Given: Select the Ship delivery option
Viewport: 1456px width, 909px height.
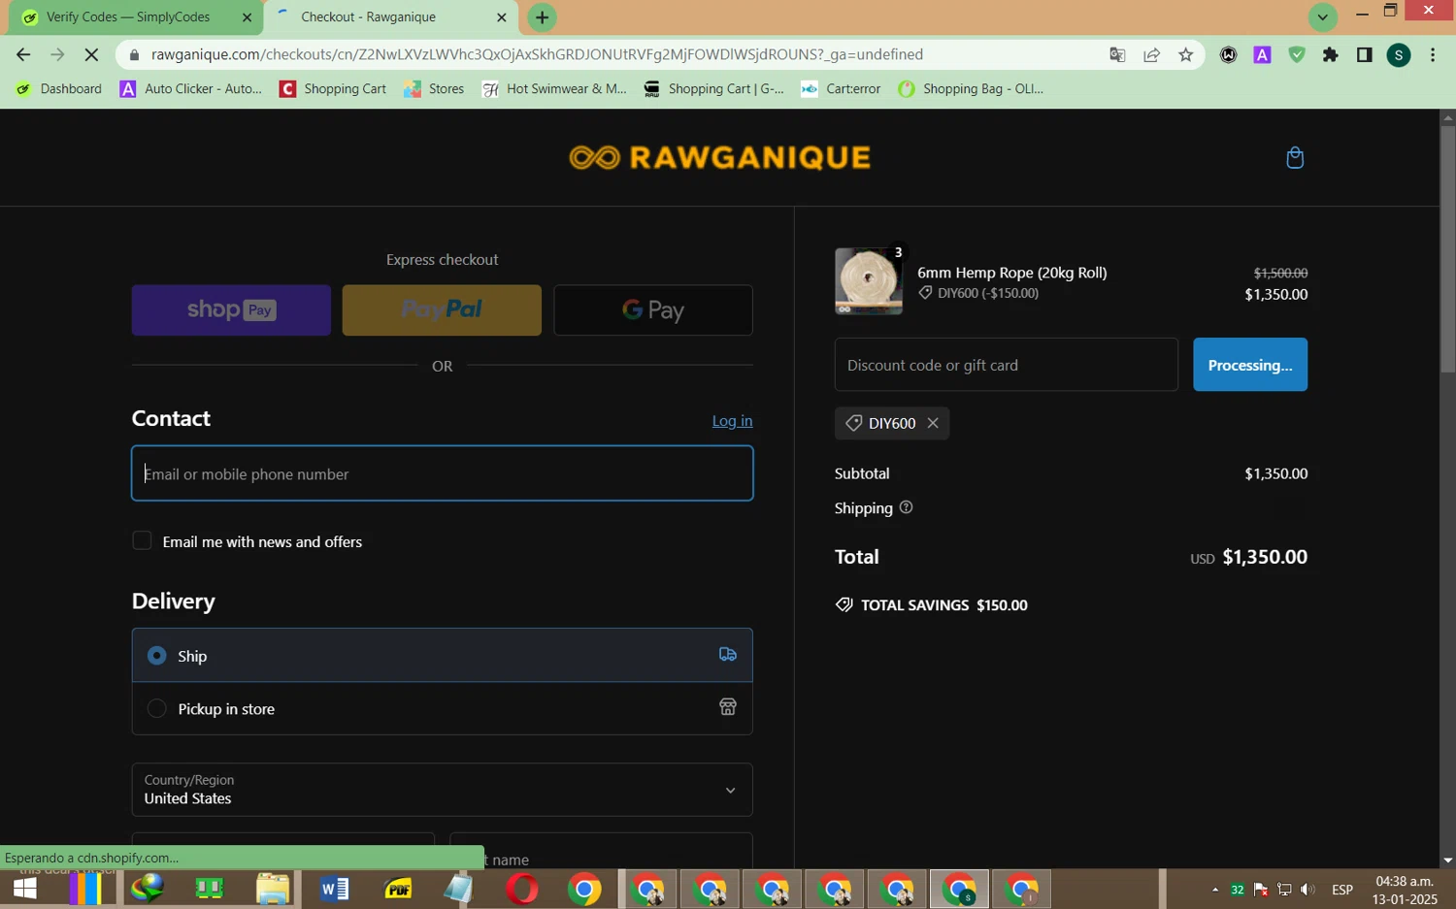Looking at the screenshot, I should [442, 655].
